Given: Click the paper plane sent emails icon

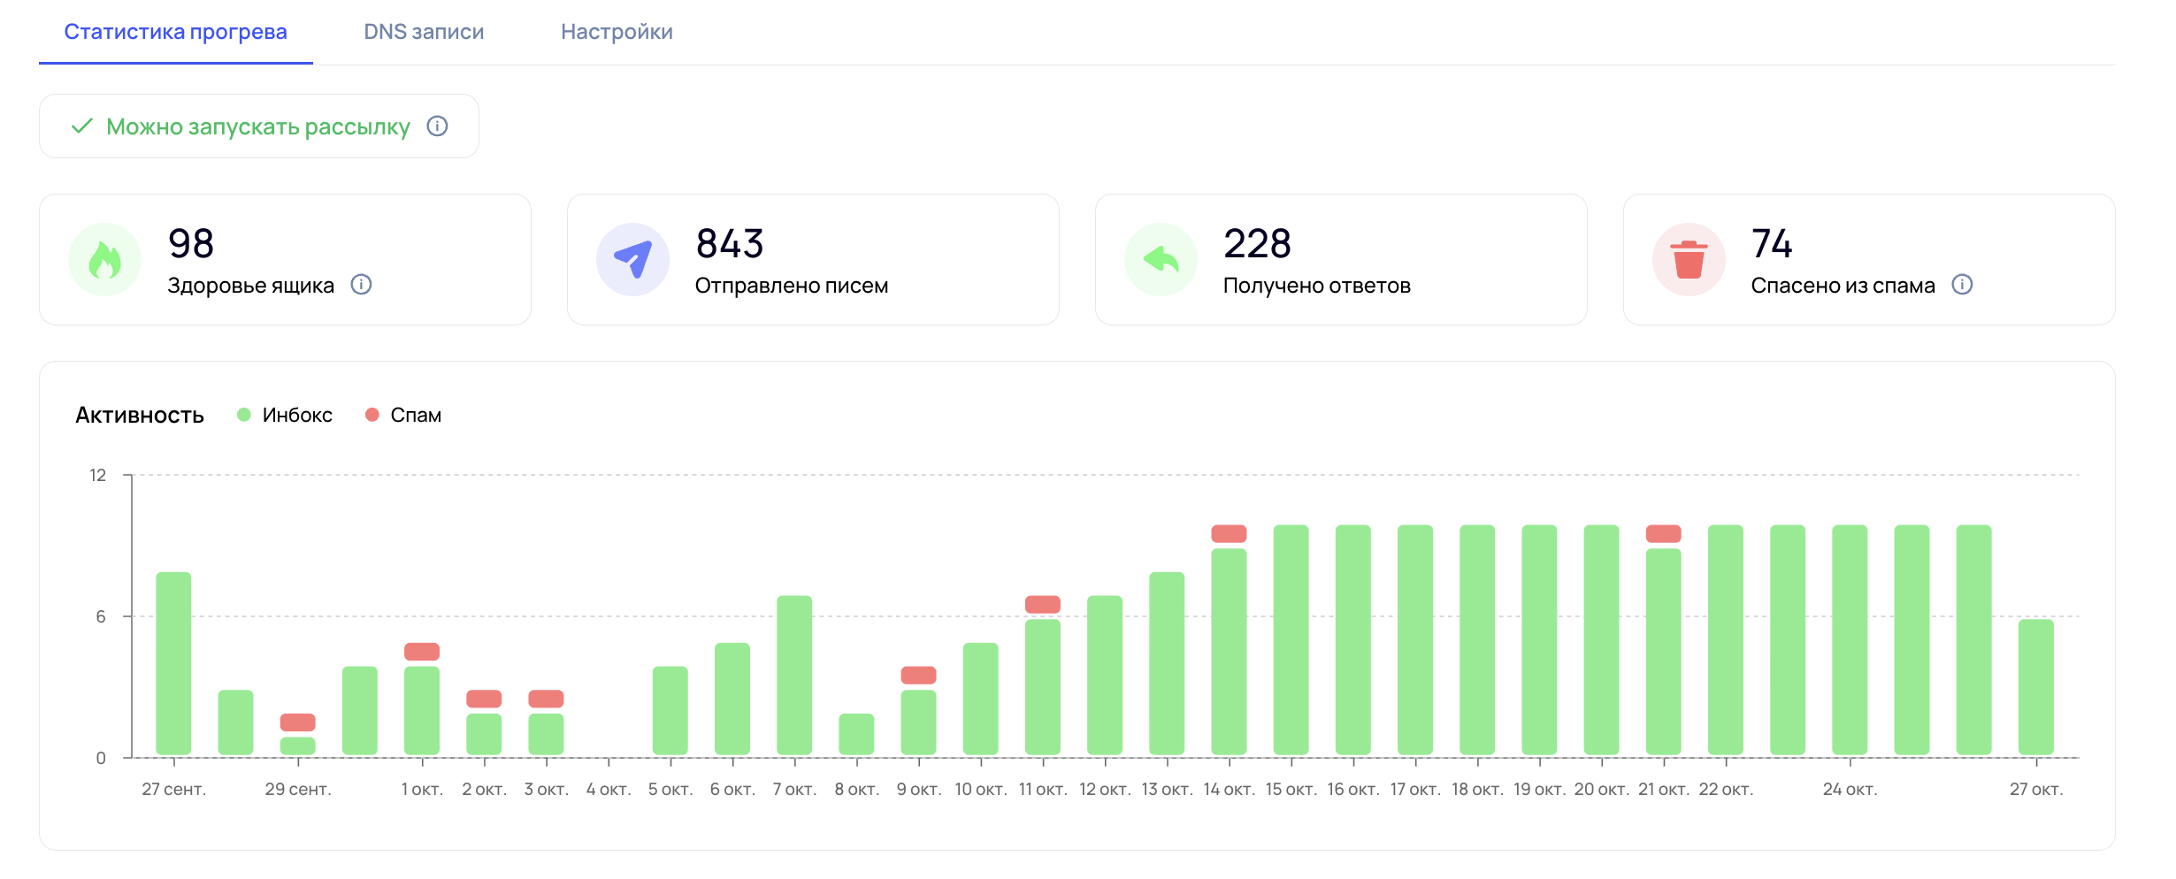Looking at the screenshot, I should pyautogui.click(x=632, y=260).
